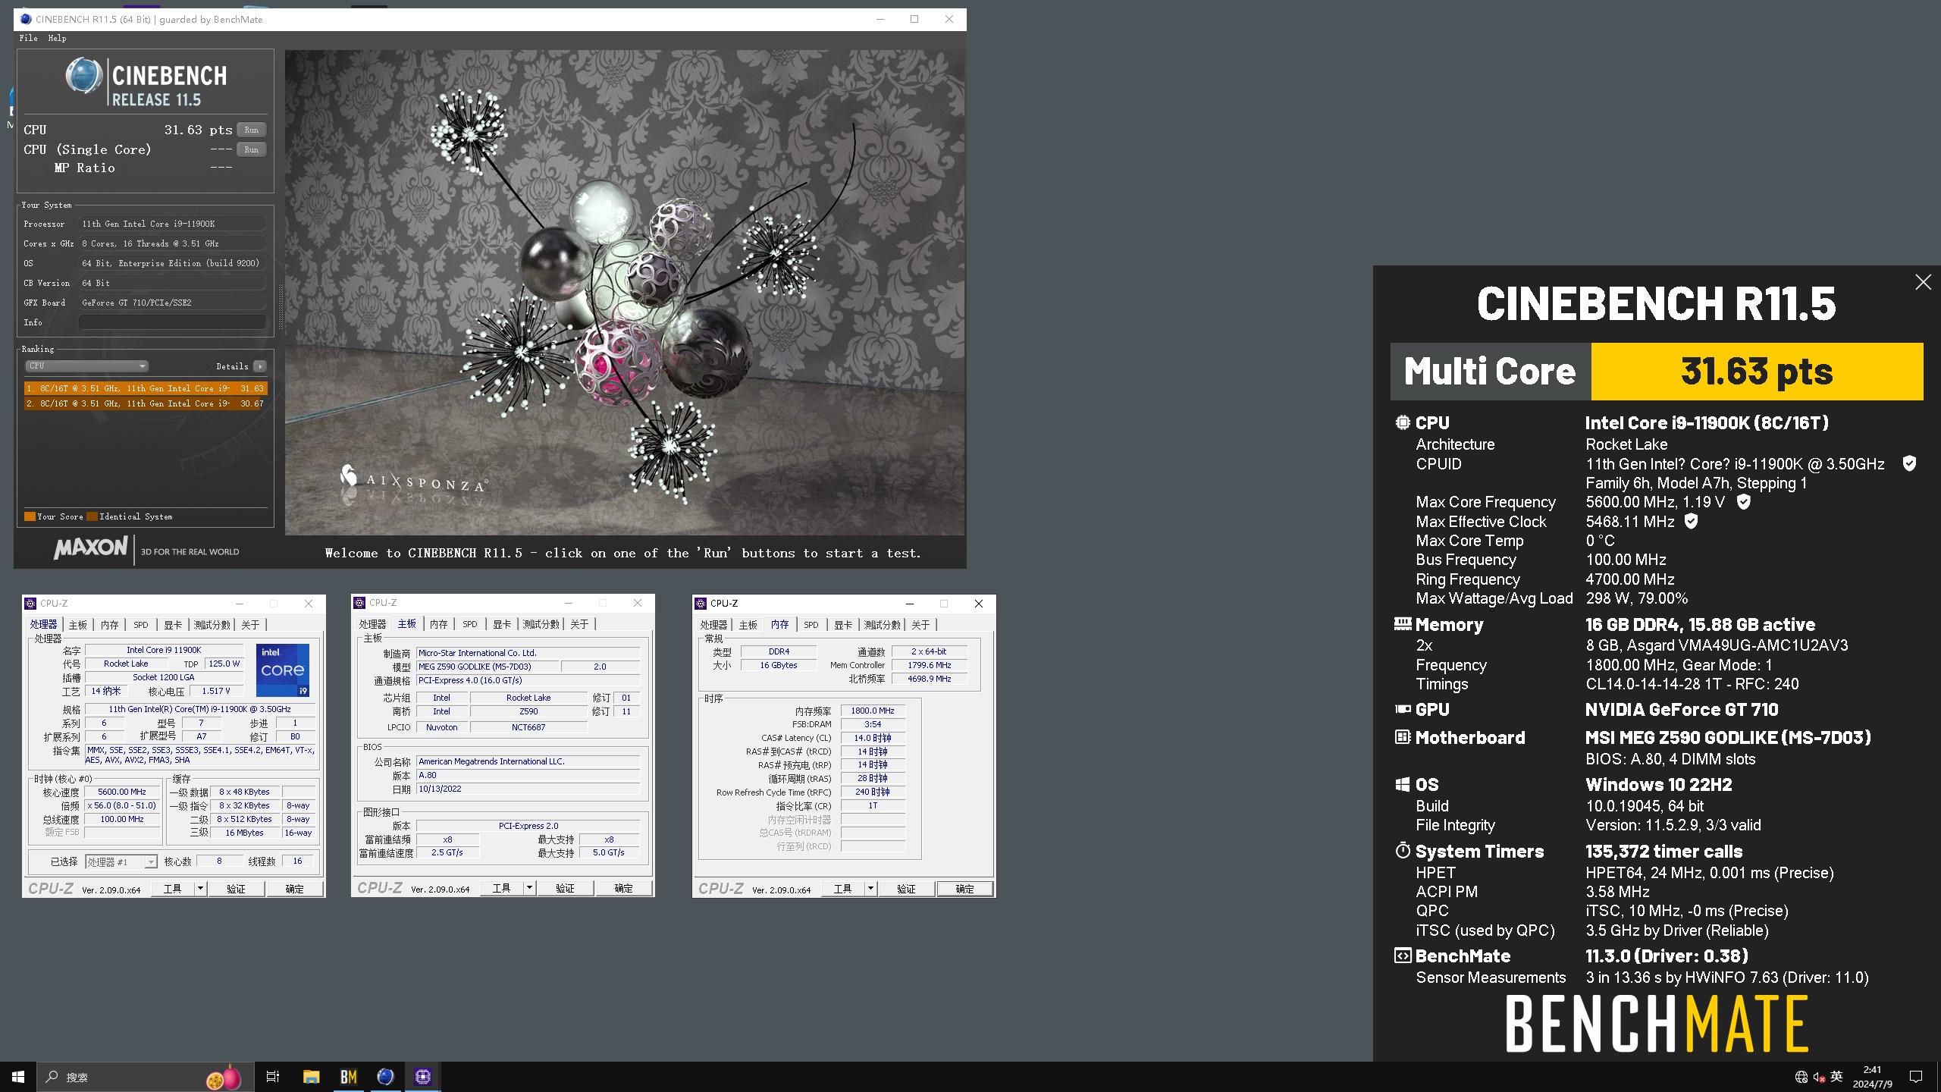The width and height of the screenshot is (1941, 1092).
Task: Open BenchMate from taskbar
Action: 349,1077
